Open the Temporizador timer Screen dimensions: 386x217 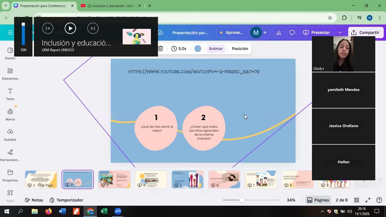[x=66, y=200]
